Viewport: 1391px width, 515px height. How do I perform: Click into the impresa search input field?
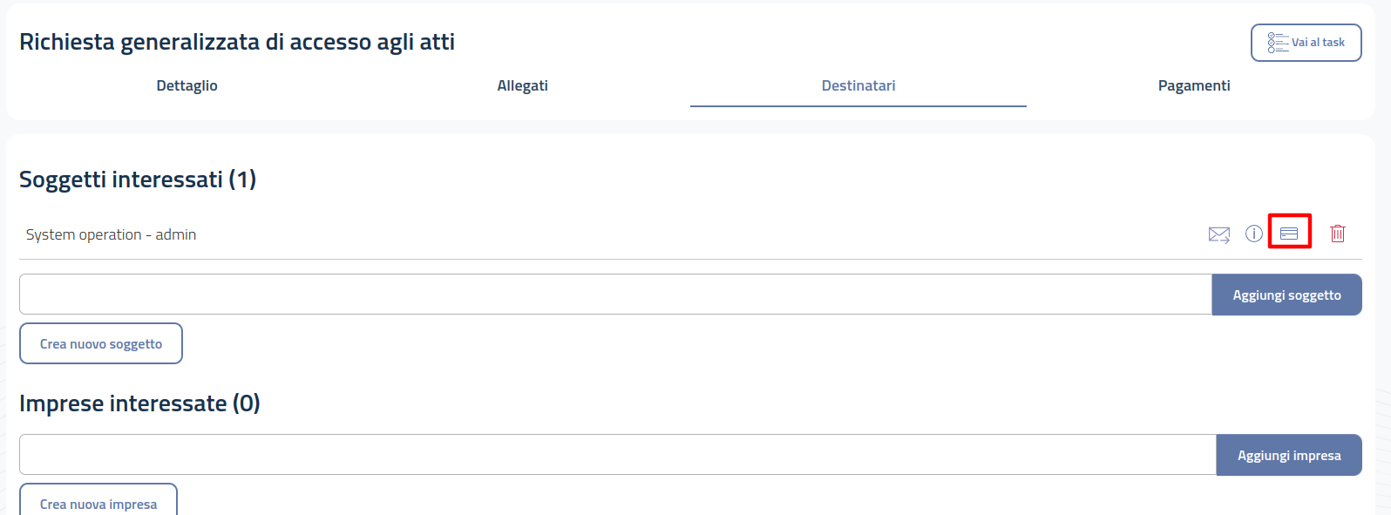tap(617, 455)
